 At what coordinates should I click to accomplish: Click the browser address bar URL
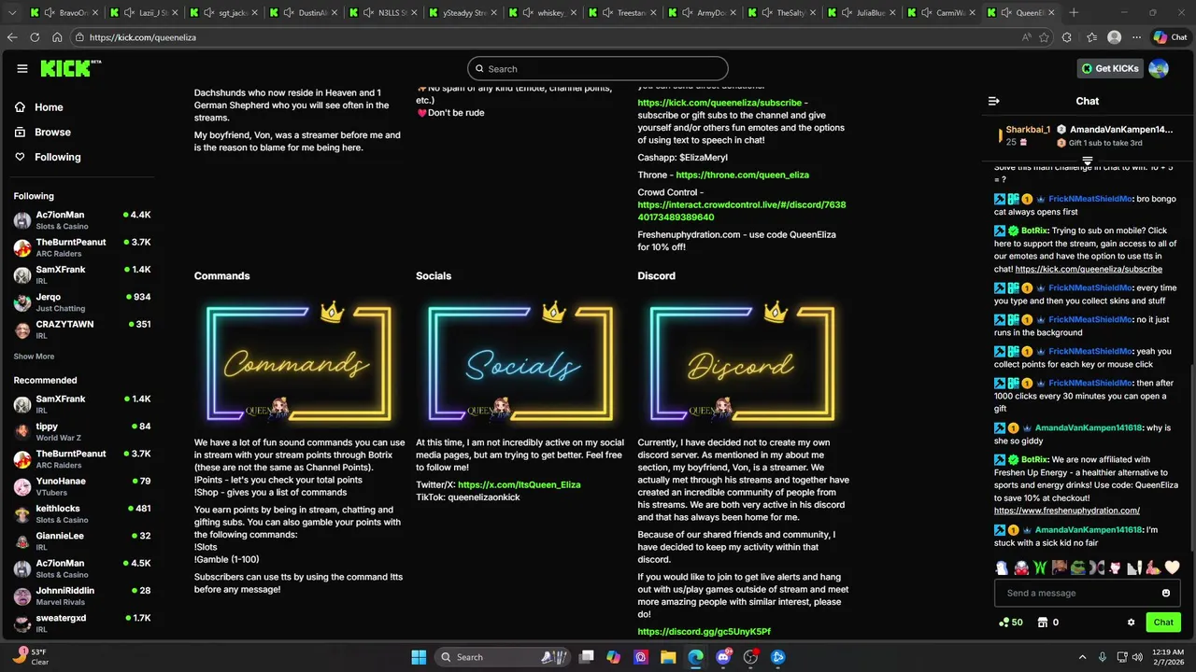[x=142, y=37]
